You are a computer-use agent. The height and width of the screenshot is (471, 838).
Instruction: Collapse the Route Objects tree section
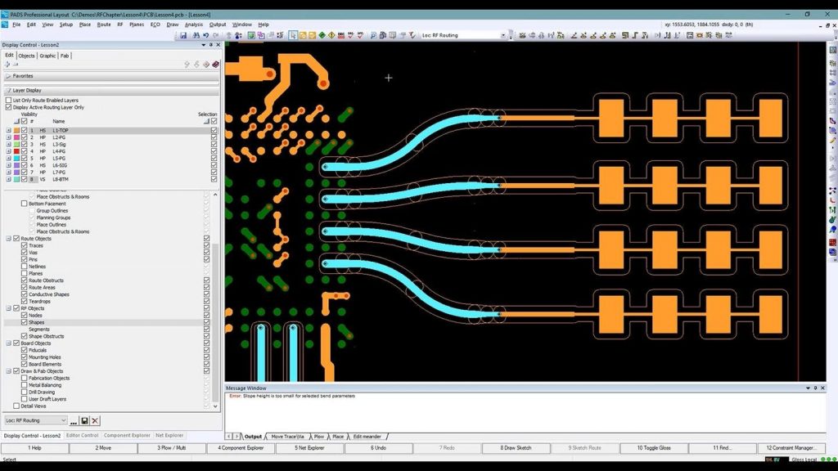(7, 239)
